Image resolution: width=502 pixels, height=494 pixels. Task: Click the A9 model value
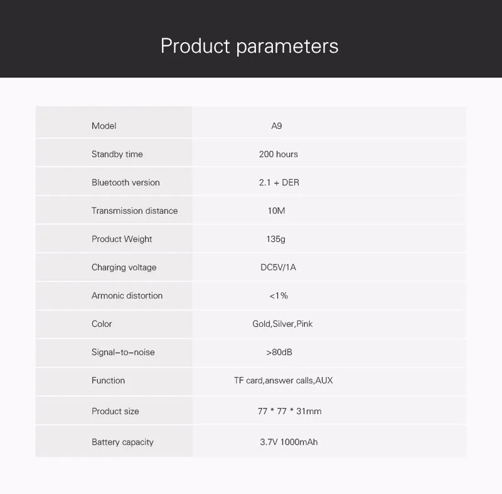point(277,126)
